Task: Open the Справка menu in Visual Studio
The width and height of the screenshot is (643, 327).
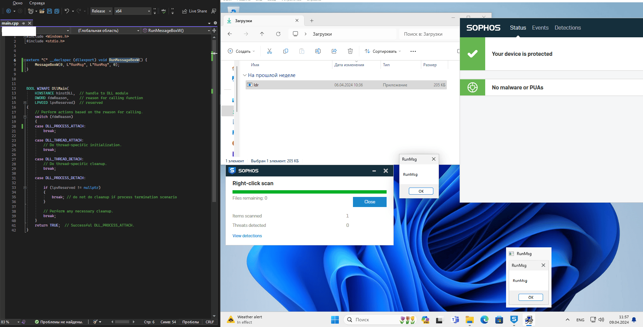Action: coord(37,3)
